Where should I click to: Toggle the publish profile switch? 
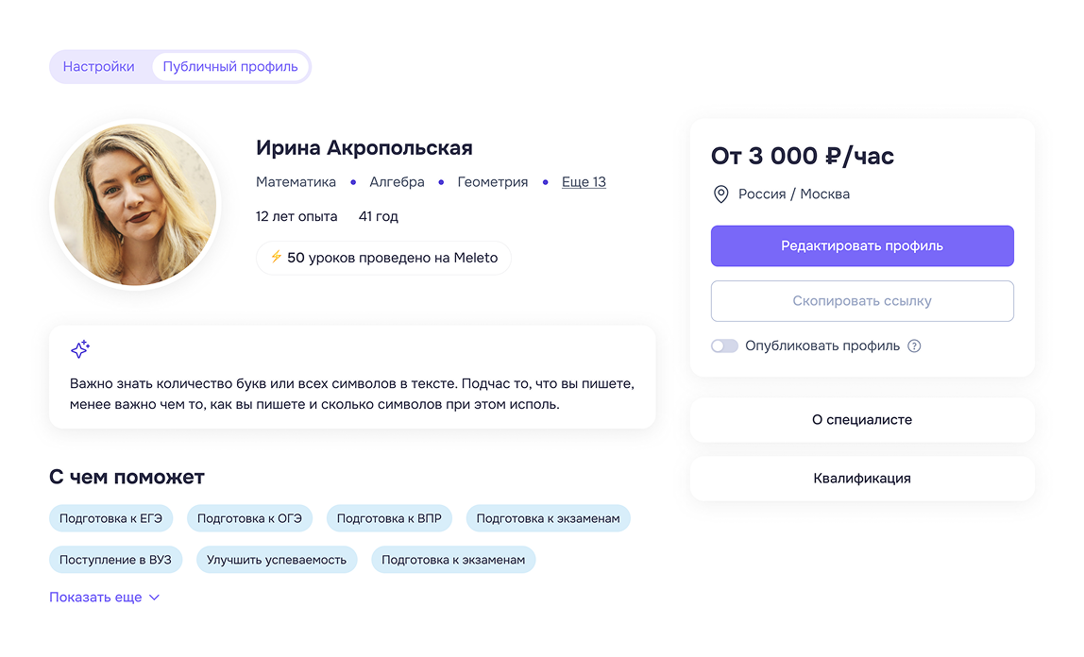(x=724, y=346)
